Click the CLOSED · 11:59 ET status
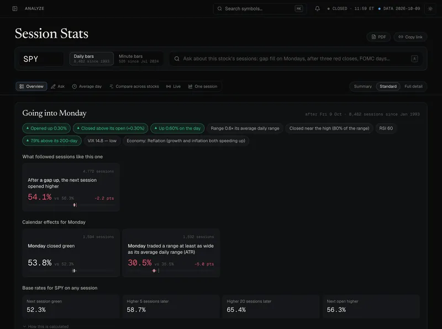This screenshot has width=442, height=329. [350, 8]
